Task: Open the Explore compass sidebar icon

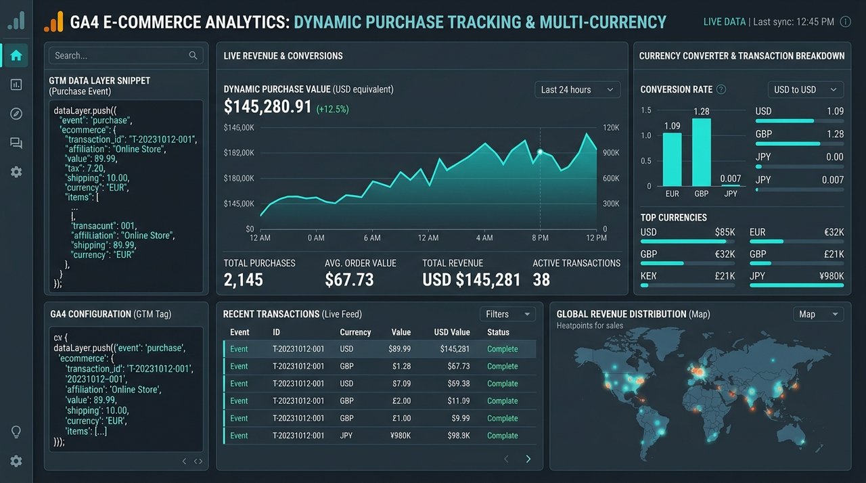Action: click(16, 114)
